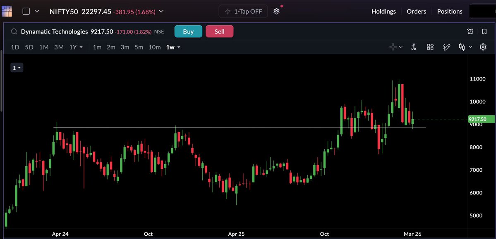Open the chart layout grid icon
The height and width of the screenshot is (239, 496).
pyautogui.click(x=430, y=47)
